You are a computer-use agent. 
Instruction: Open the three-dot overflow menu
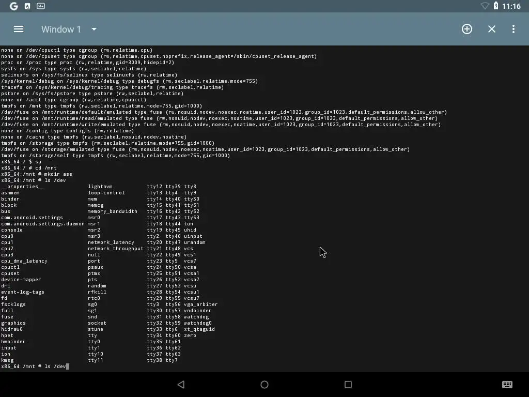[x=513, y=29]
